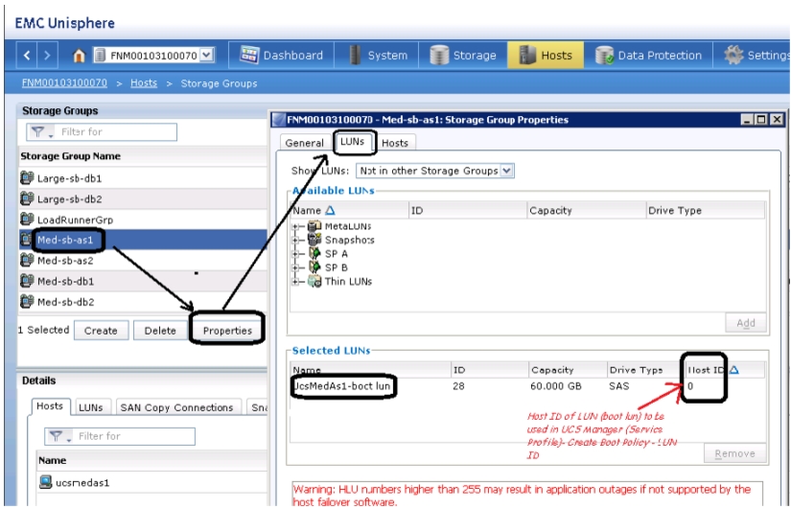Expand the Thin LUNs tree node
This screenshot has width=791, height=509.
[295, 282]
